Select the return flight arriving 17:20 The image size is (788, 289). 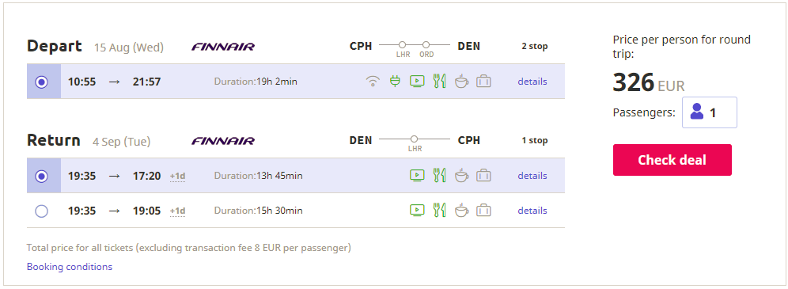click(42, 176)
